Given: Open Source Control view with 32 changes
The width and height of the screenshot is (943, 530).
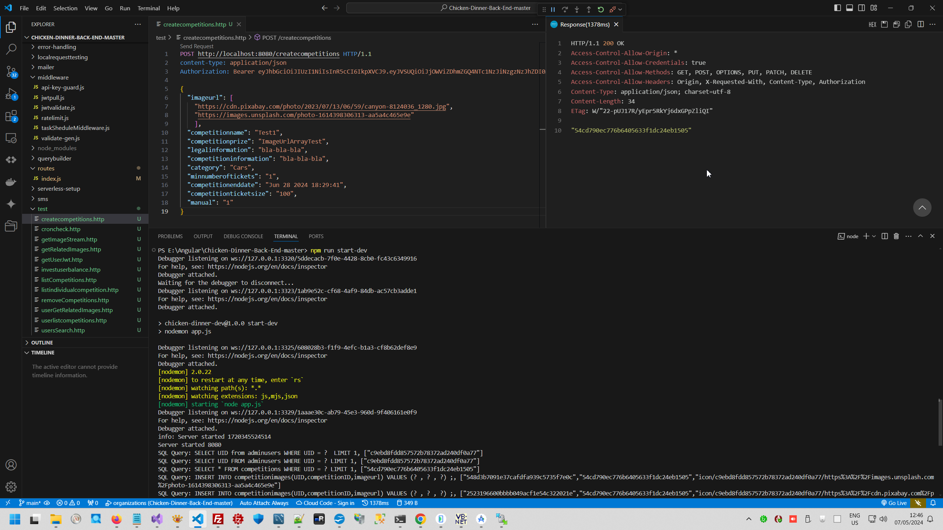Looking at the screenshot, I should pos(11,71).
